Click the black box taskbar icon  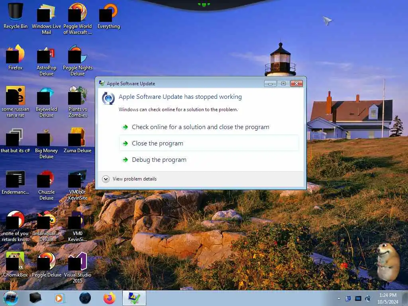[35, 298]
